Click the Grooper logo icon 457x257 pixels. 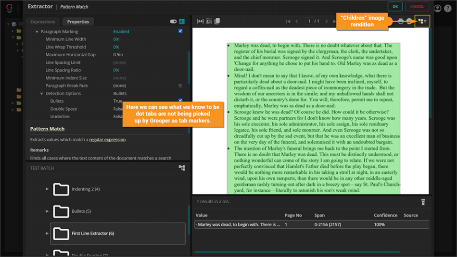[10, 8]
